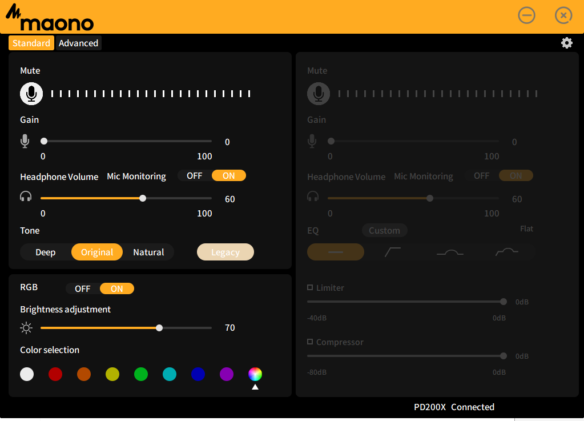Click dimmed Mic Monitoring ON in Advanced panel
This screenshot has height=421, width=584.
coord(516,175)
